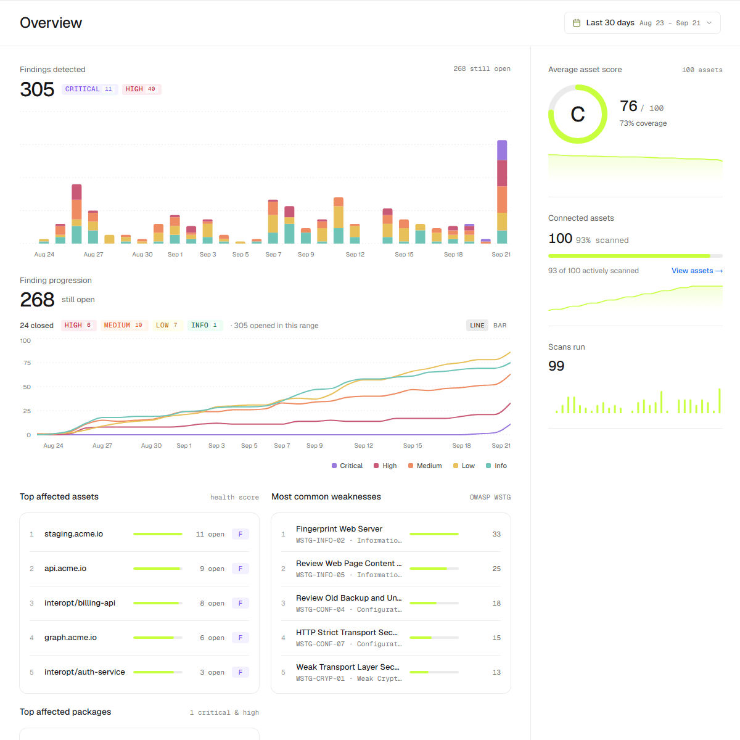Viewport: 740px width, 740px height.
Task: Open the Review Old Backup weakness
Action: (x=391, y=603)
